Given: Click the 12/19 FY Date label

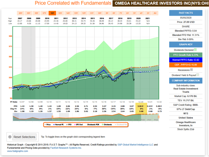Looking at the screenshot, I should coord(131,102).
